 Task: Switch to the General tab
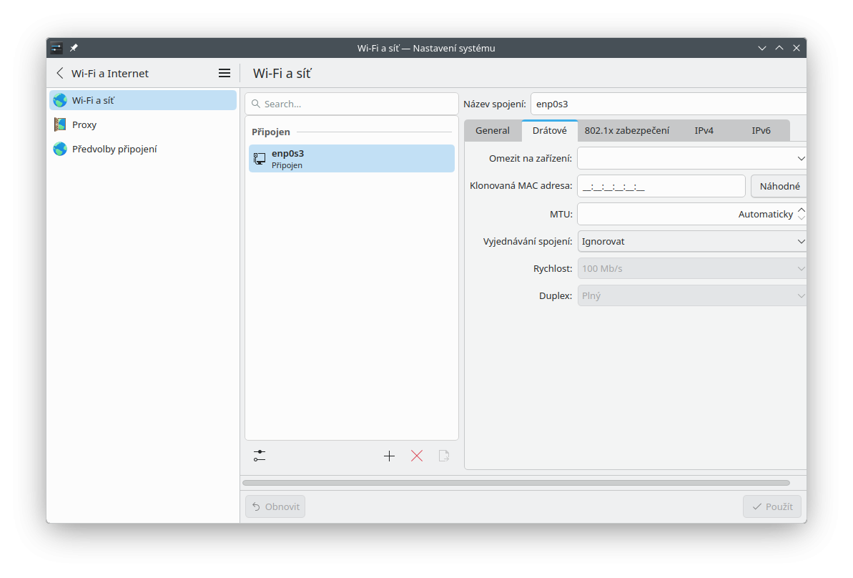tap(493, 131)
